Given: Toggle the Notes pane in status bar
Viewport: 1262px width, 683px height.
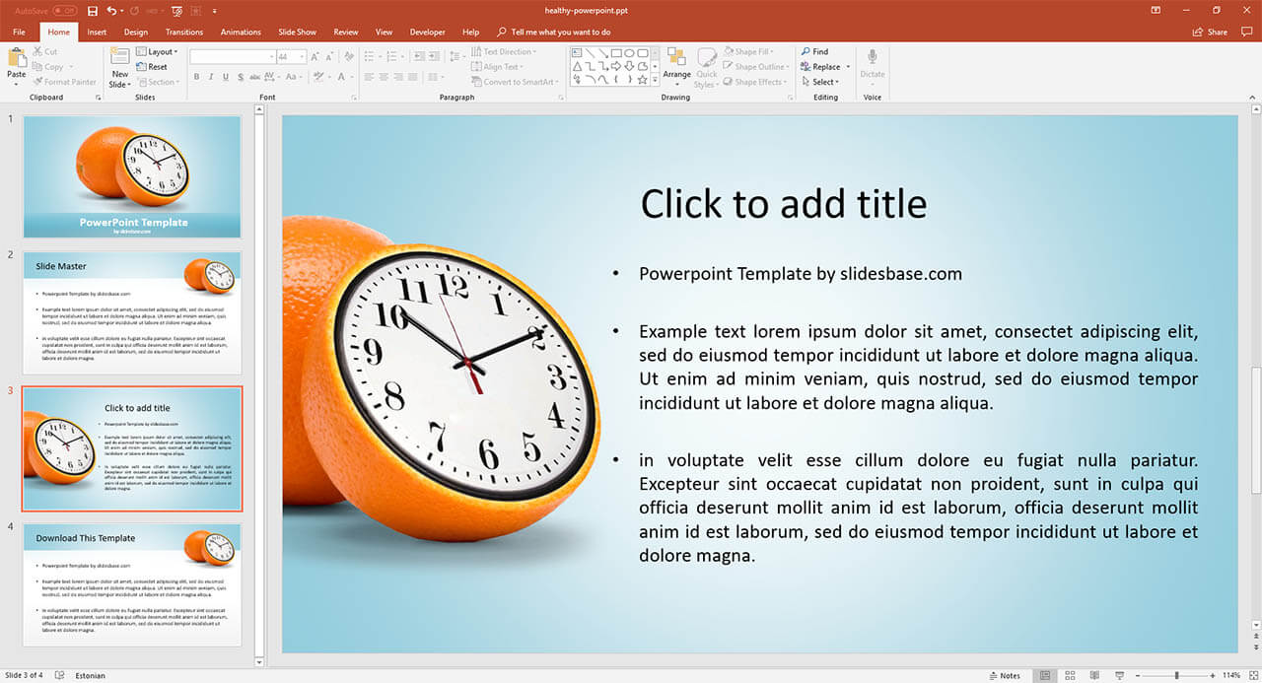Looking at the screenshot, I should point(1004,676).
